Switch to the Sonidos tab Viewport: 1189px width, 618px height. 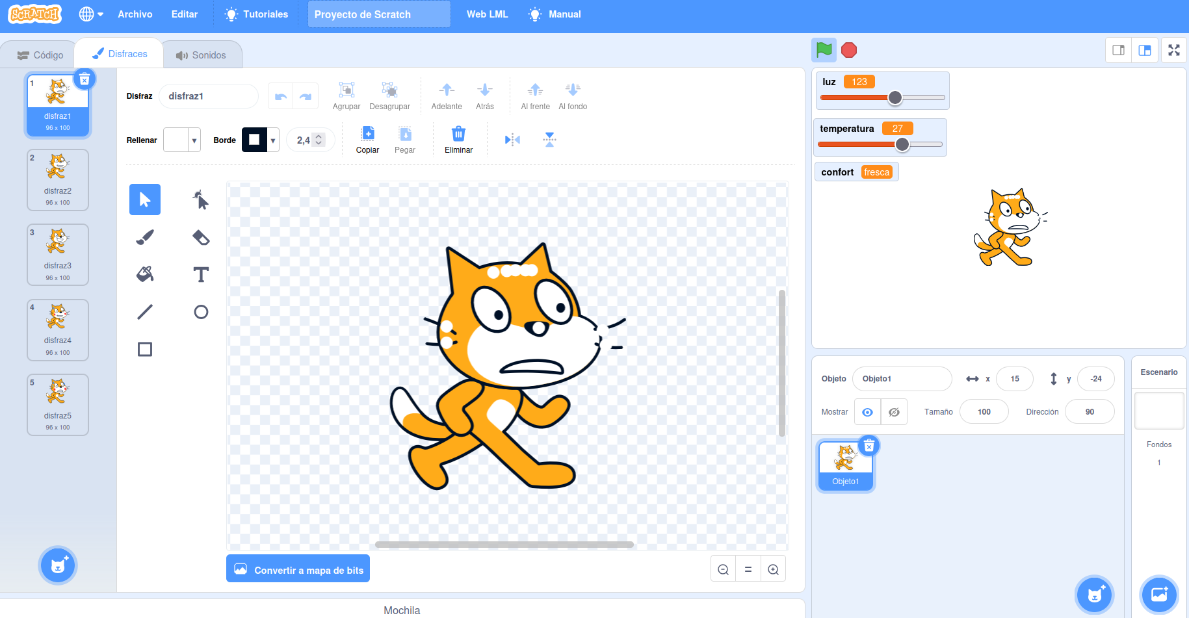click(202, 55)
